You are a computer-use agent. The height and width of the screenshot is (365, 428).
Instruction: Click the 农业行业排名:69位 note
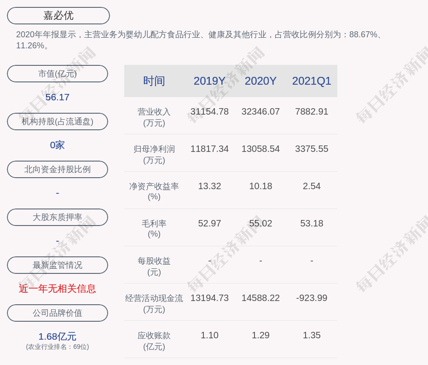58,347
